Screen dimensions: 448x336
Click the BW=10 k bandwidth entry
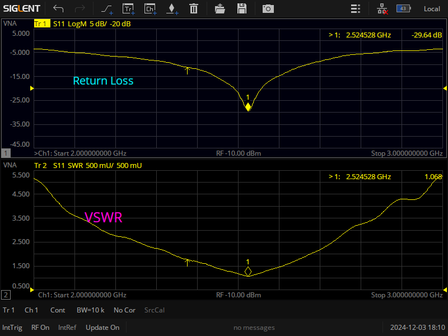[x=90, y=310]
